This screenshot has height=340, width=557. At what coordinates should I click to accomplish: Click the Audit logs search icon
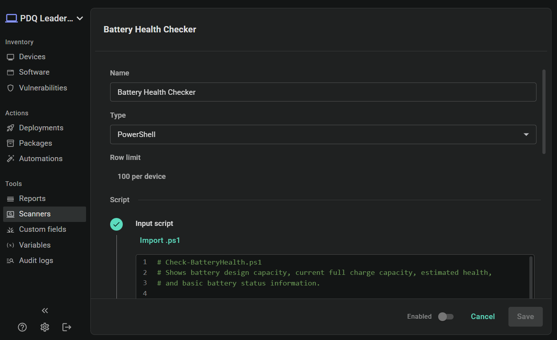tap(11, 261)
